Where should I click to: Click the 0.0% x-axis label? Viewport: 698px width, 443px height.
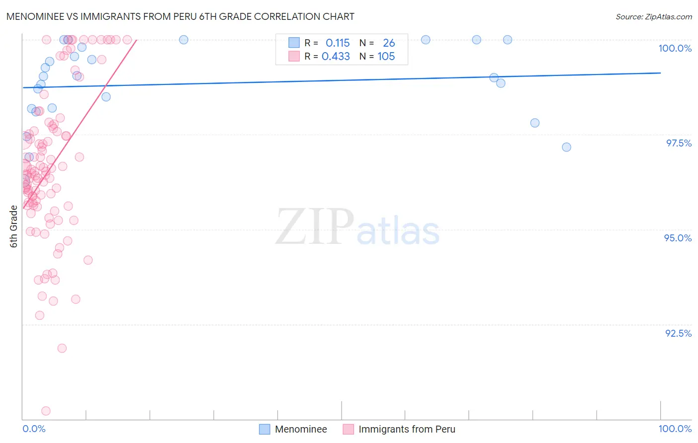[x=34, y=429]
